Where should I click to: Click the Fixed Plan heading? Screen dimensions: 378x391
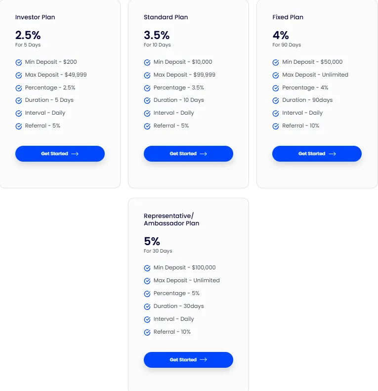[288, 17]
